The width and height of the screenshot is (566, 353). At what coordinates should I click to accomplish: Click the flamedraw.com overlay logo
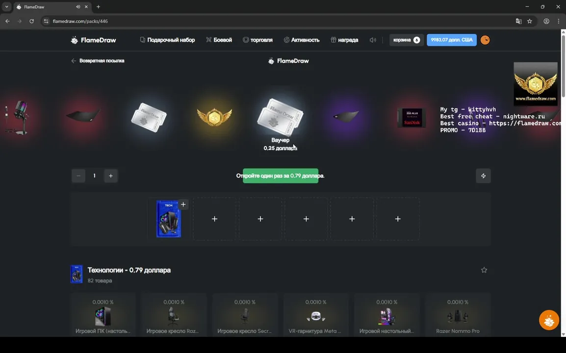point(536,84)
